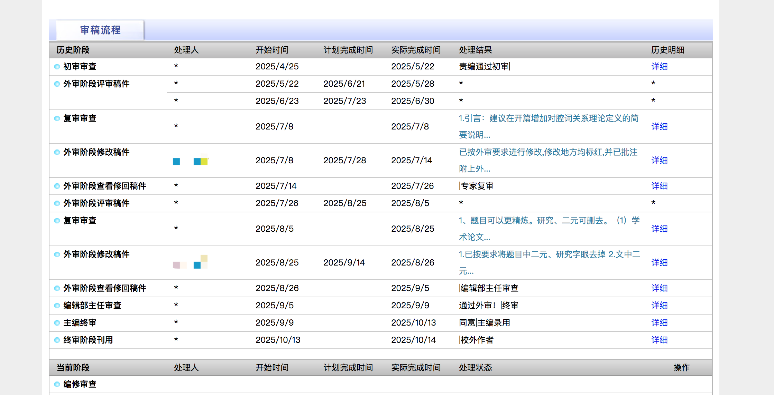Click bullet icon beside 主编终审
Viewport: 774px width, 395px height.
[x=57, y=323]
